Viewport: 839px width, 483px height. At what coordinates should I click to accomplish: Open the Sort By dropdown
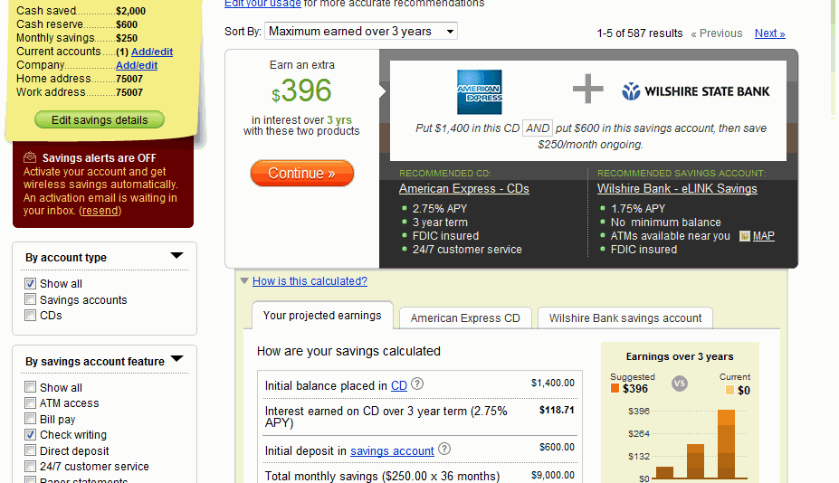361,32
